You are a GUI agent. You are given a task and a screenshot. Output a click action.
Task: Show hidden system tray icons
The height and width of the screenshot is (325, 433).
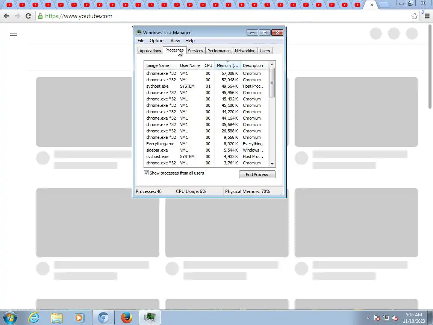pyautogui.click(x=368, y=318)
